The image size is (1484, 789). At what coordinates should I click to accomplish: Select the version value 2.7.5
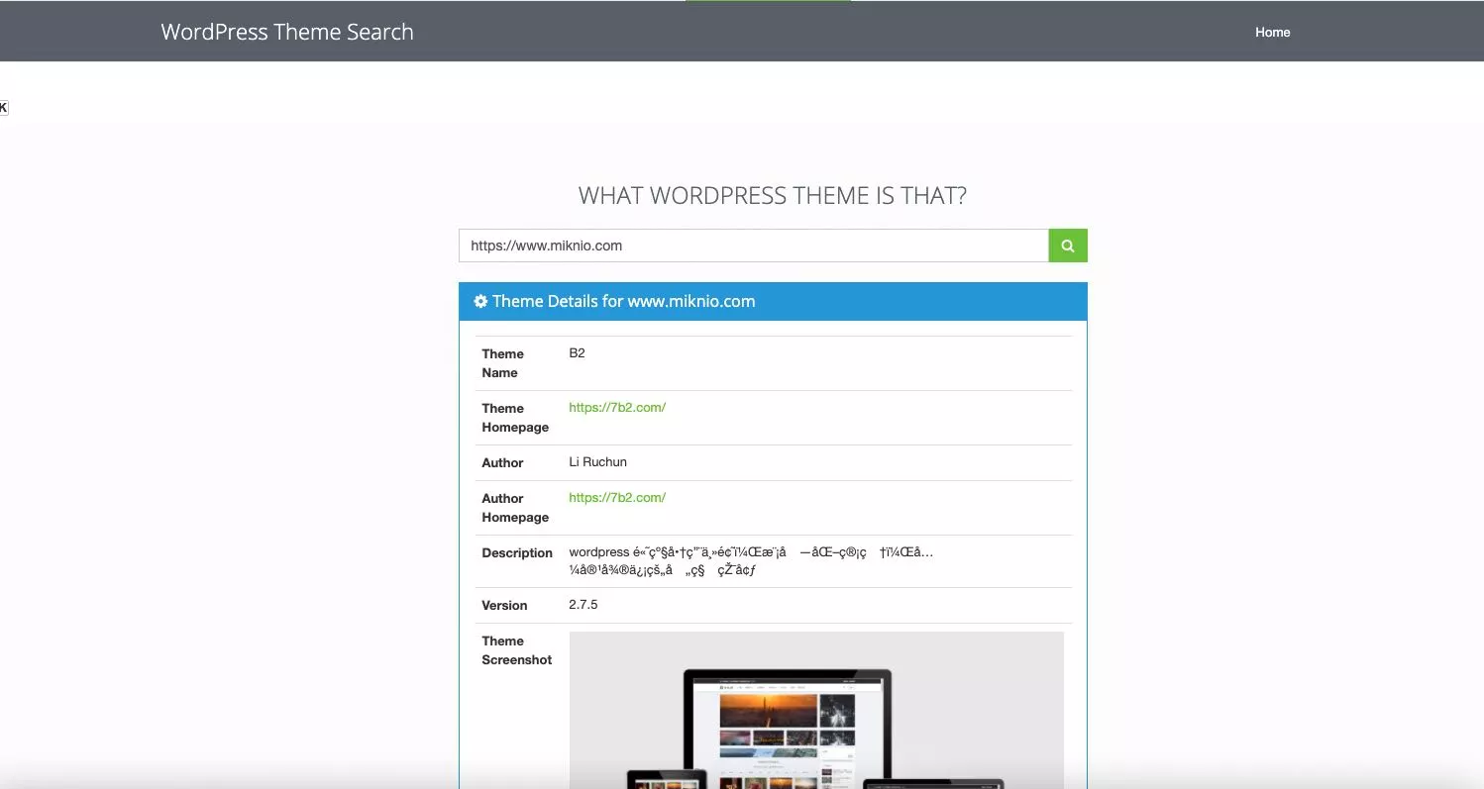click(x=583, y=604)
